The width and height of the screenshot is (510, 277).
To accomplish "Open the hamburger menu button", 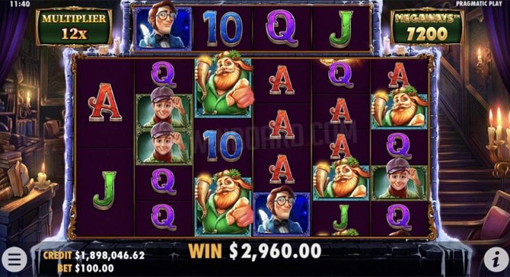I will pyautogui.click(x=15, y=260).
